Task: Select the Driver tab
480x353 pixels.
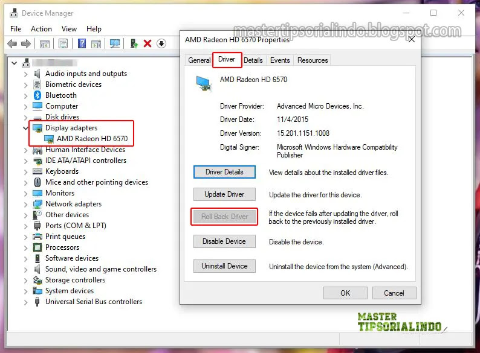Action: (227, 59)
